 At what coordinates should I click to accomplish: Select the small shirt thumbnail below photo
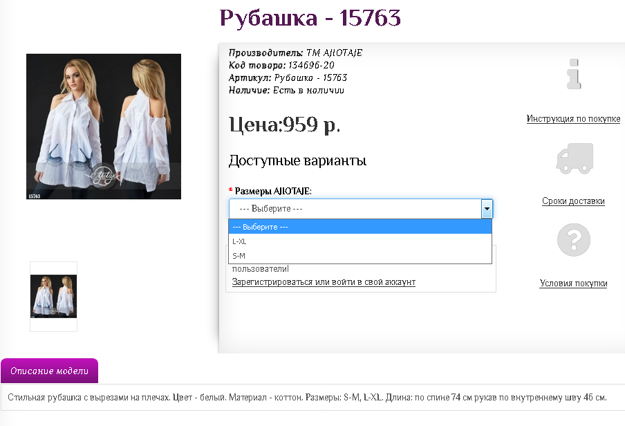click(x=53, y=297)
